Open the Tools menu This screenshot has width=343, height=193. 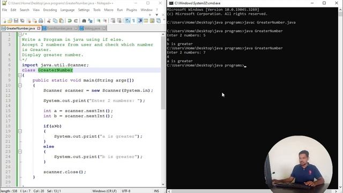click(96, 10)
